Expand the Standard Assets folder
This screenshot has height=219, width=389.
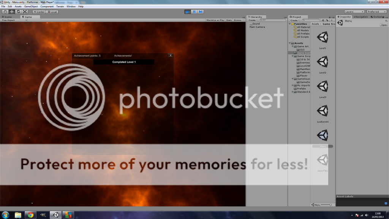(x=293, y=92)
